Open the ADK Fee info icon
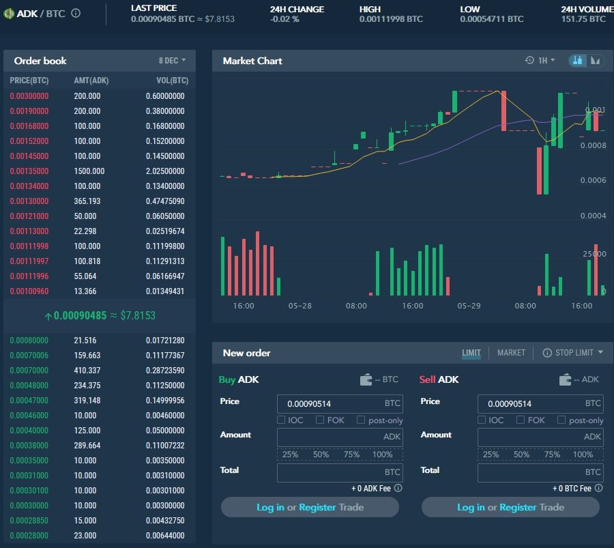 pyautogui.click(x=398, y=488)
